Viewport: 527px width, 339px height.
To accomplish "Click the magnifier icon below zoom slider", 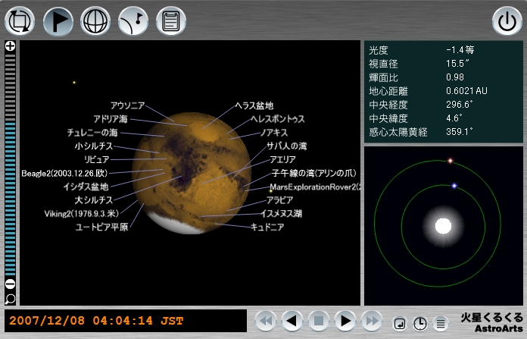I will (x=10, y=298).
